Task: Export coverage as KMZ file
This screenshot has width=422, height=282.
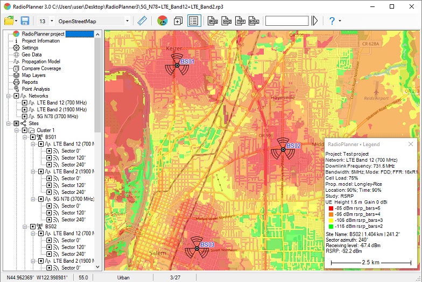Action: pyautogui.click(x=226, y=20)
